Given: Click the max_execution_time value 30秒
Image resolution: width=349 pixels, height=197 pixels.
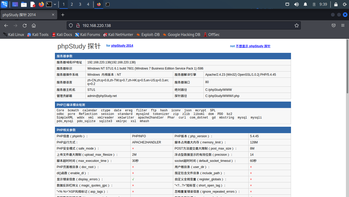Looking at the screenshot, I should (x=135, y=161).
